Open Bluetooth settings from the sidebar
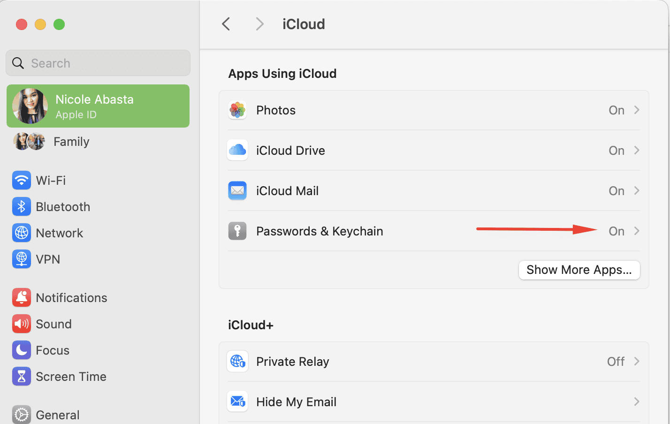This screenshot has width=670, height=424. pos(62,207)
